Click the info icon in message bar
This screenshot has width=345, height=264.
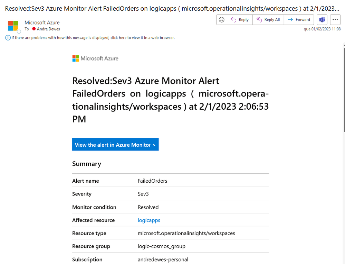click(x=8, y=38)
